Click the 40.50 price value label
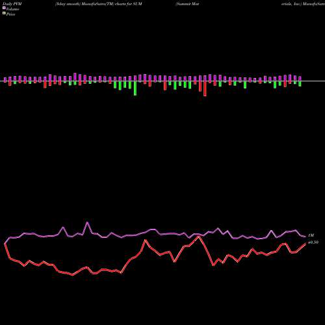 point(313,242)
